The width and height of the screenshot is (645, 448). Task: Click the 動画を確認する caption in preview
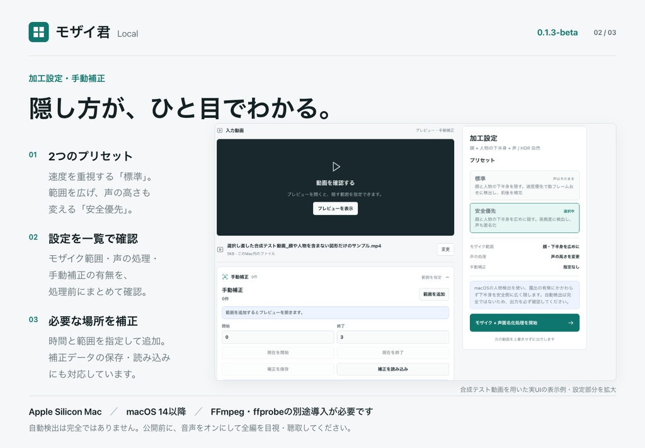335,183
